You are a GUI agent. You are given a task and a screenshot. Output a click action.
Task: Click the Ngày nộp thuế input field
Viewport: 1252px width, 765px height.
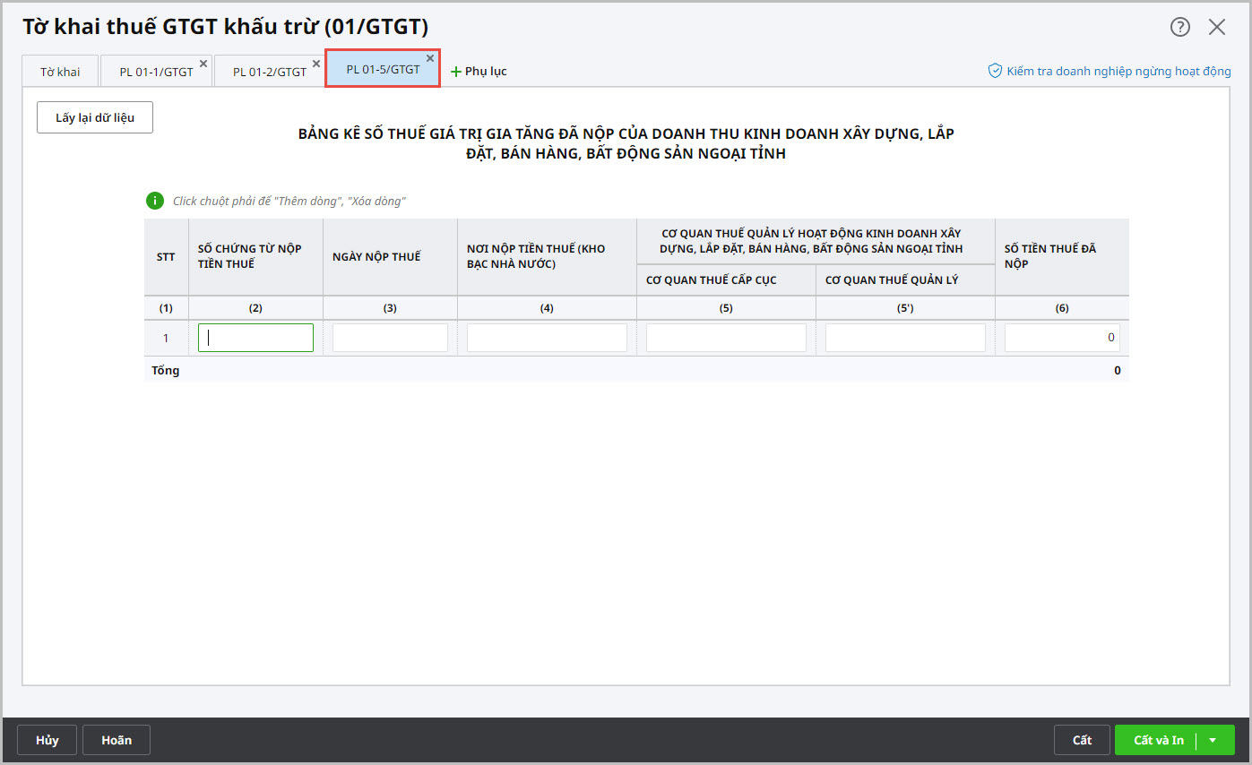(x=390, y=338)
